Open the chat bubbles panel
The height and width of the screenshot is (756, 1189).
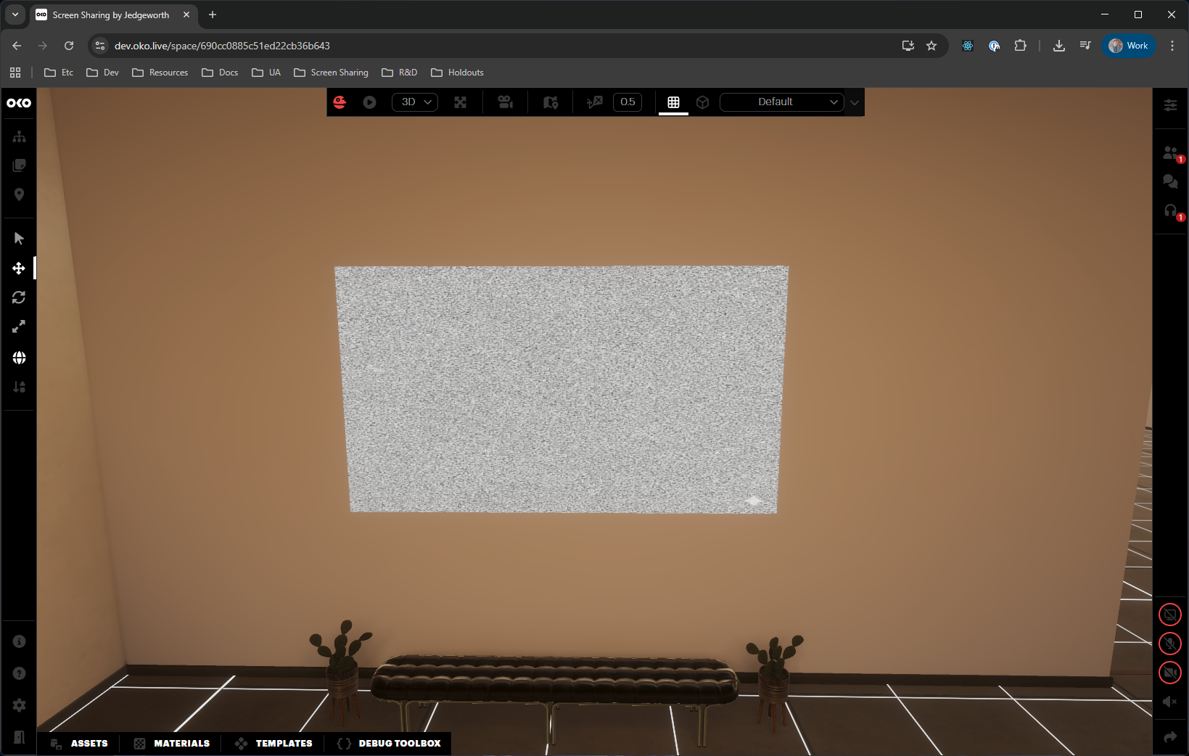coord(1170,181)
